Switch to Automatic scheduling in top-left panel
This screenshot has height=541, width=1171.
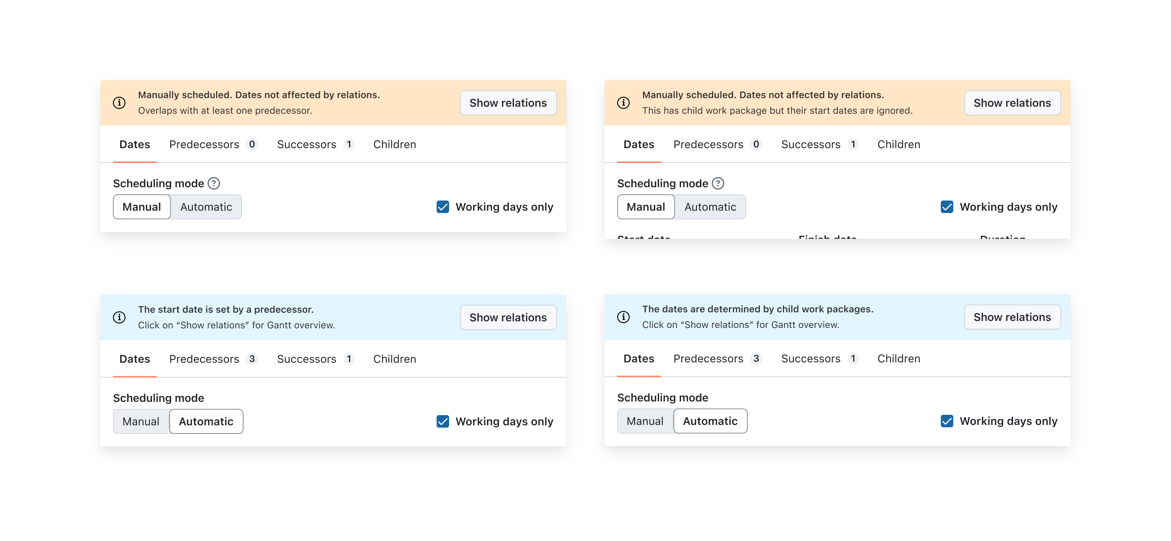point(206,207)
